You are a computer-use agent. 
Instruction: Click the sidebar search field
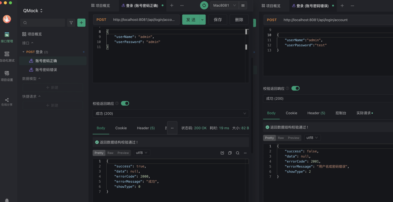tap(43, 23)
